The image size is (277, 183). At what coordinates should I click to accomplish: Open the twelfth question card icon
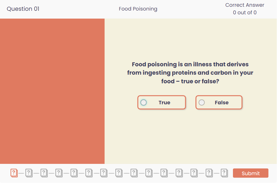(179, 173)
